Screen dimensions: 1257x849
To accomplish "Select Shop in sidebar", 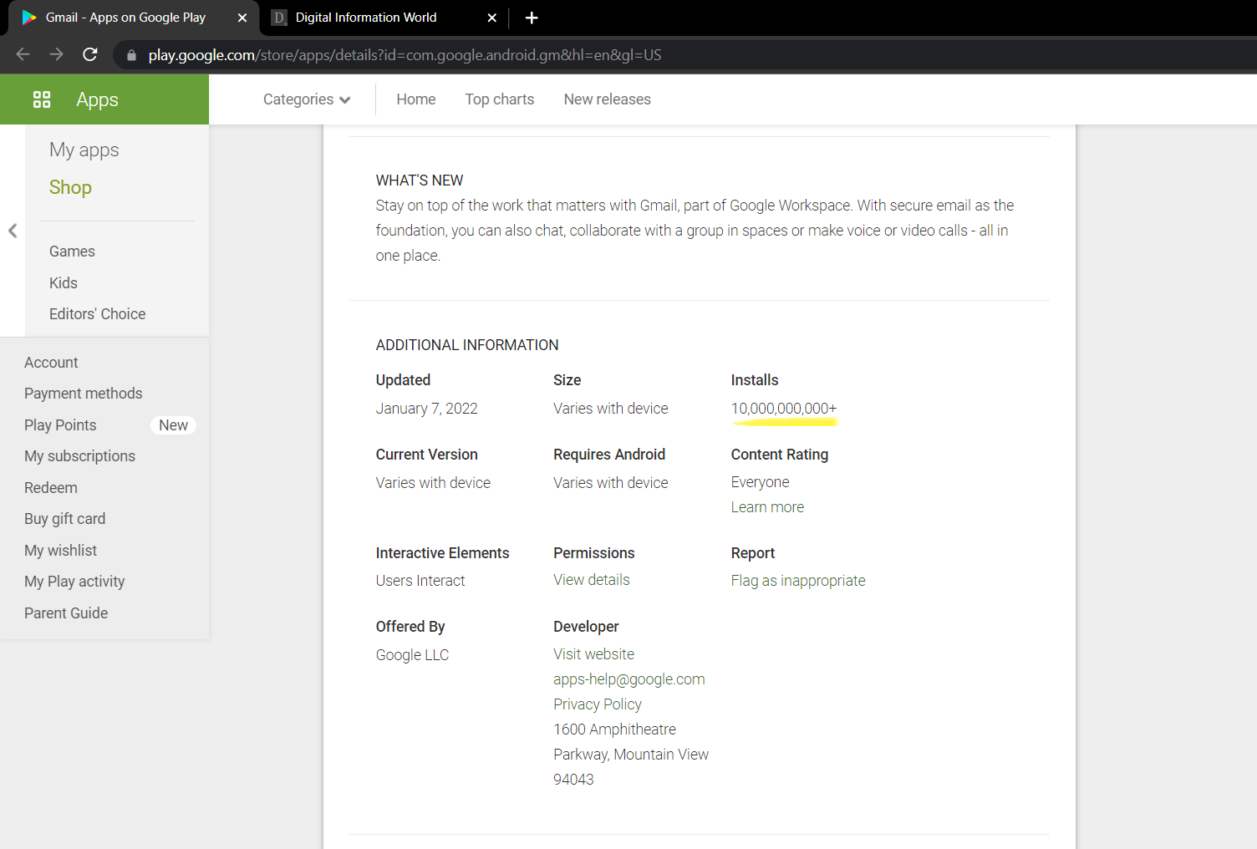I will click(70, 187).
